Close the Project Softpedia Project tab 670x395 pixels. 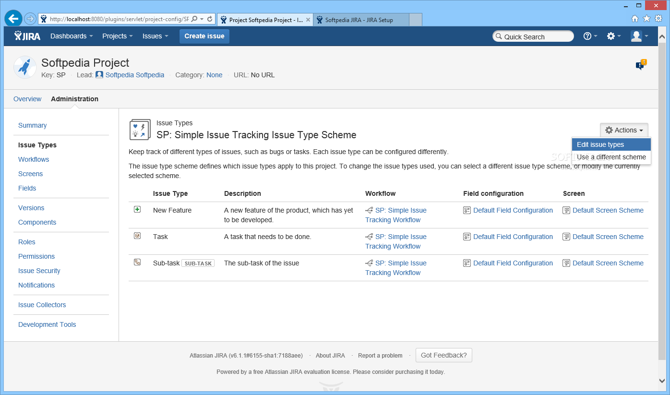(x=308, y=20)
